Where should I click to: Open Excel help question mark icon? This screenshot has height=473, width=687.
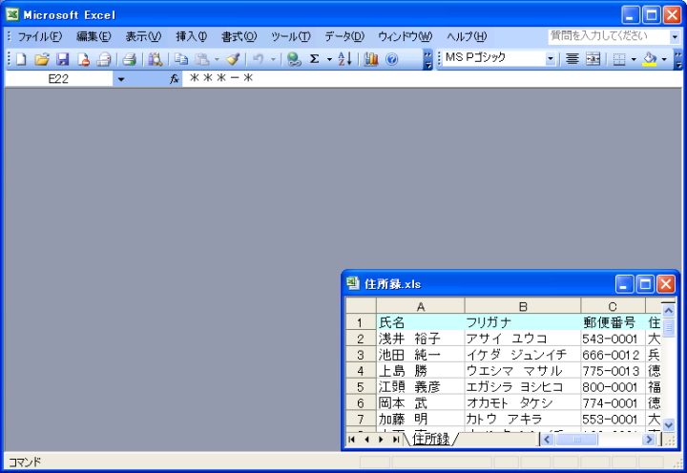coord(392,59)
